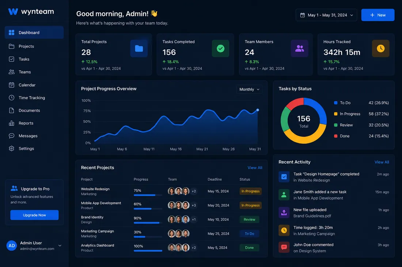Screen dimensions: 402x267
Task: Click the Done badge for Analytics Dashboard
Action: click(x=249, y=248)
